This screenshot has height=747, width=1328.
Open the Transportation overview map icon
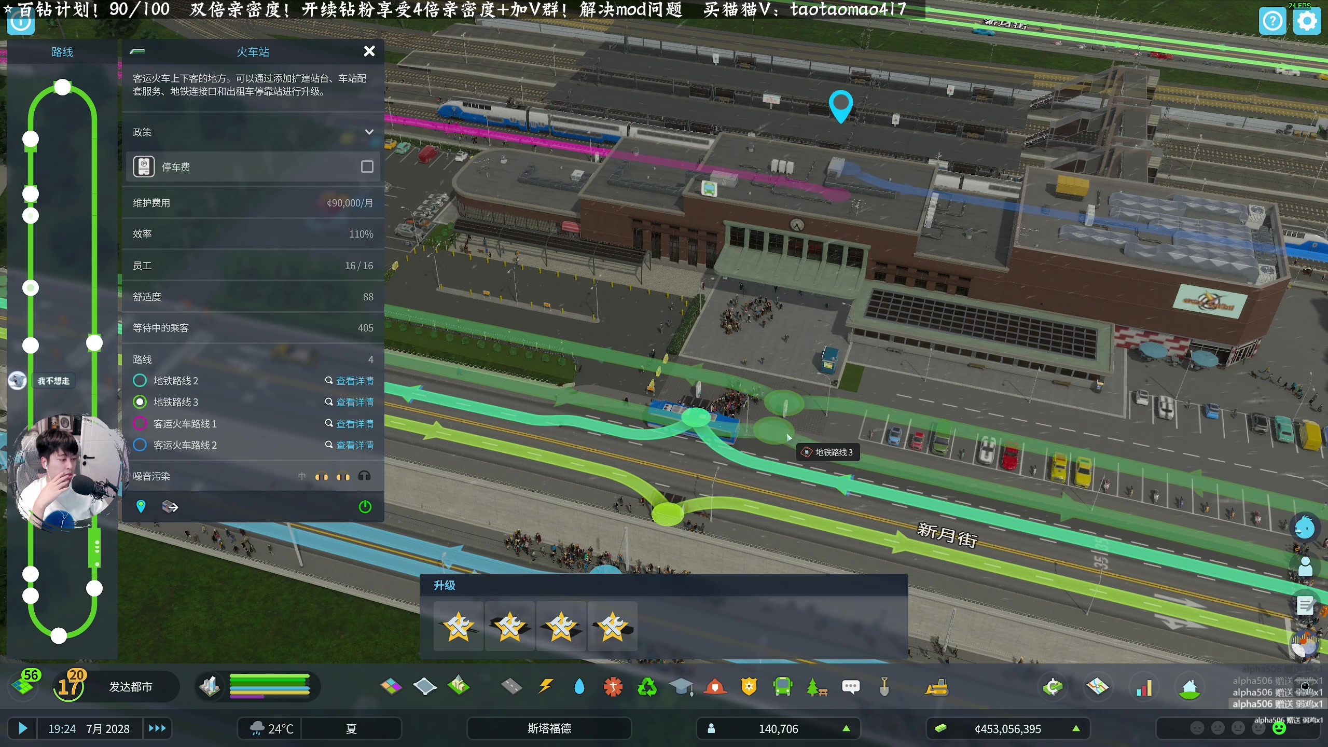point(1098,687)
